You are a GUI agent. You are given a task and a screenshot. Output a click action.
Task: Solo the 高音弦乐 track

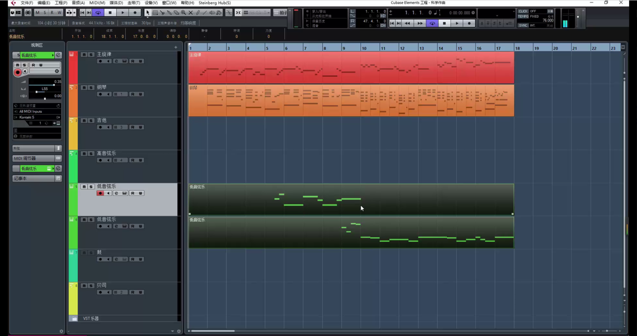(x=91, y=154)
